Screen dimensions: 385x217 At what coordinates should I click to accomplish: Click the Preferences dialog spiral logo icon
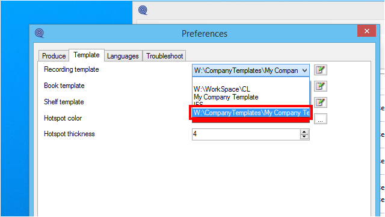tap(39, 33)
